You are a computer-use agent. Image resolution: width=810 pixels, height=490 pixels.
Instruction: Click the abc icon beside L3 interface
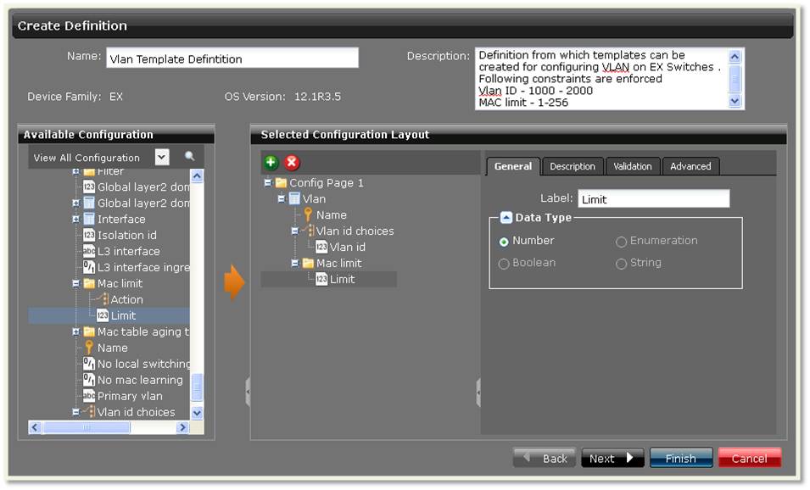(x=89, y=252)
